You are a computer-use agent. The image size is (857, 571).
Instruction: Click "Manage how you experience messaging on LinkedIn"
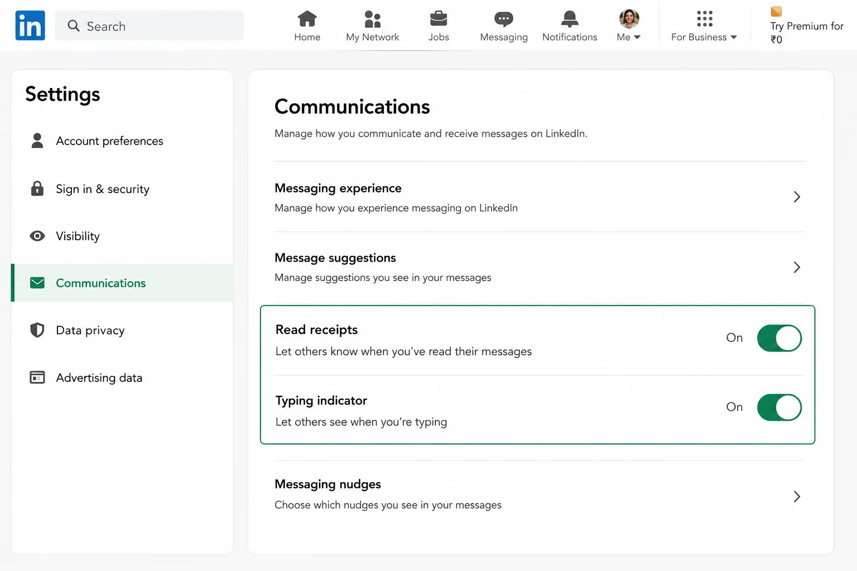click(x=396, y=207)
